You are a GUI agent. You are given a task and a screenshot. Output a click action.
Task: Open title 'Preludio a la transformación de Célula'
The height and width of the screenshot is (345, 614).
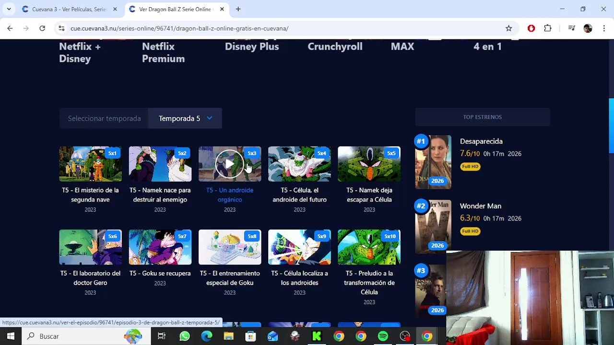369,283
